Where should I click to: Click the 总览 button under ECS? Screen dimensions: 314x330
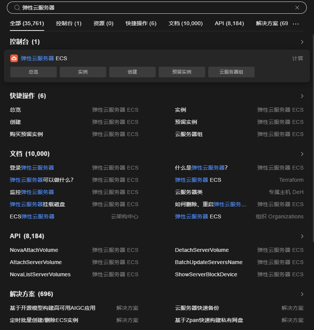pyautogui.click(x=33, y=72)
